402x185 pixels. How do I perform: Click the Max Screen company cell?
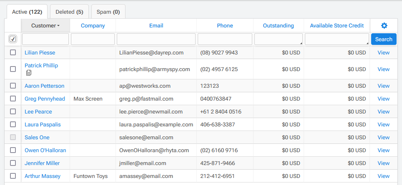point(88,99)
